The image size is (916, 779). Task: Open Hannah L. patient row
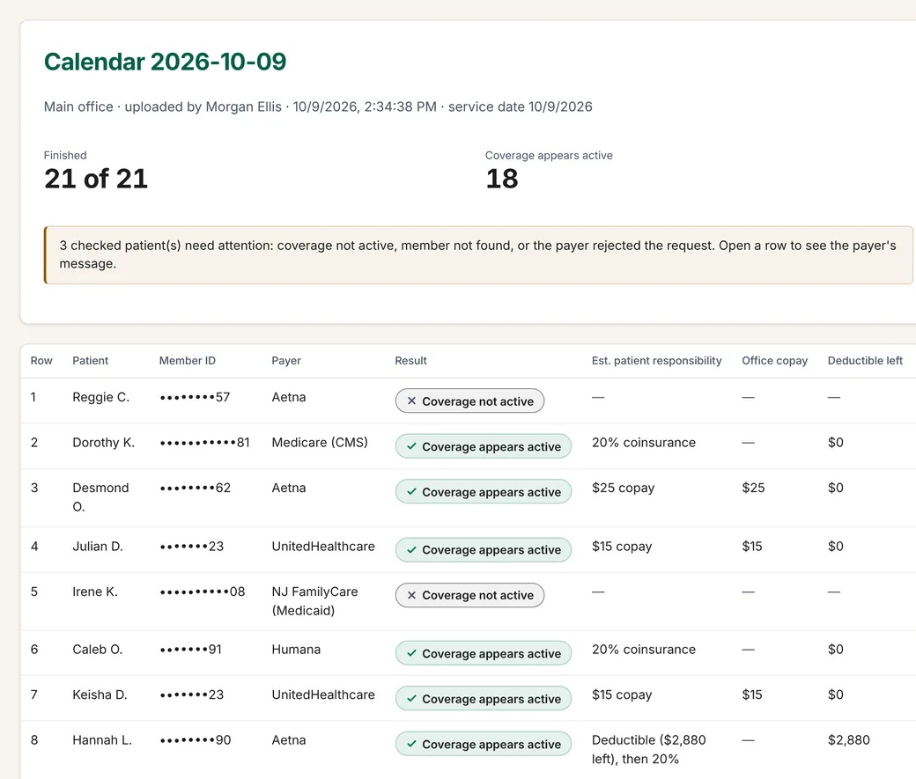(468, 750)
